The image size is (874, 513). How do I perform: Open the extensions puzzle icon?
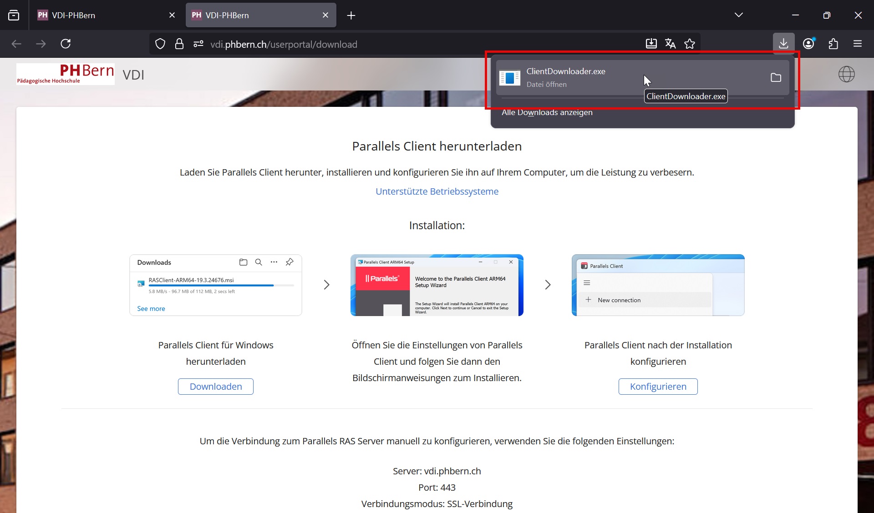tap(833, 44)
